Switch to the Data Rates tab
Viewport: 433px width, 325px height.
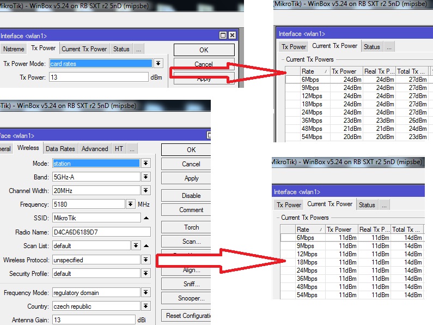(x=60, y=149)
